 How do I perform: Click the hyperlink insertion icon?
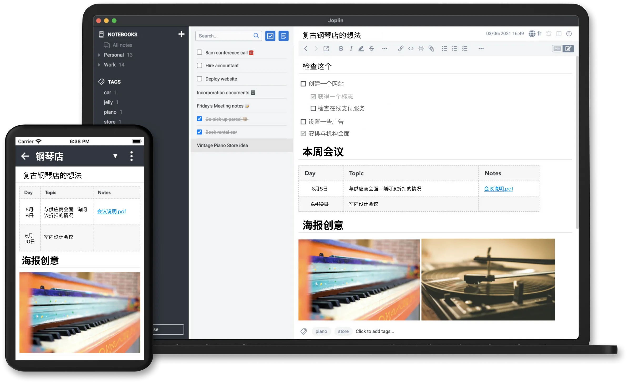click(x=401, y=48)
